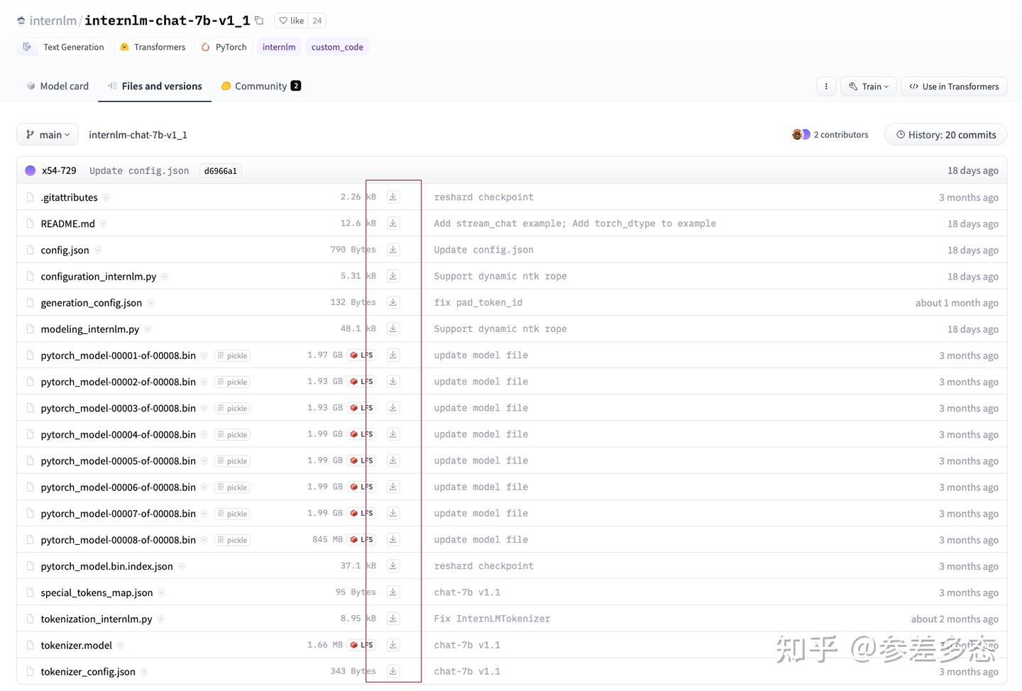The image size is (1022, 691).
Task: Select the Transformers library tag
Action: pyautogui.click(x=152, y=47)
